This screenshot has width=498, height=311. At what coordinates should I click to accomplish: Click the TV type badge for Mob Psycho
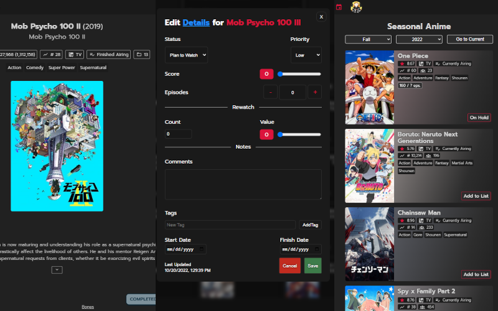pos(74,54)
